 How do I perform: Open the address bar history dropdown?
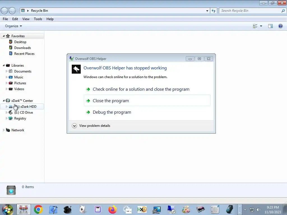point(207,11)
